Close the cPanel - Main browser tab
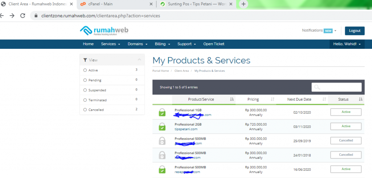Image resolution: width=372 pixels, height=178 pixels. click(x=151, y=4)
